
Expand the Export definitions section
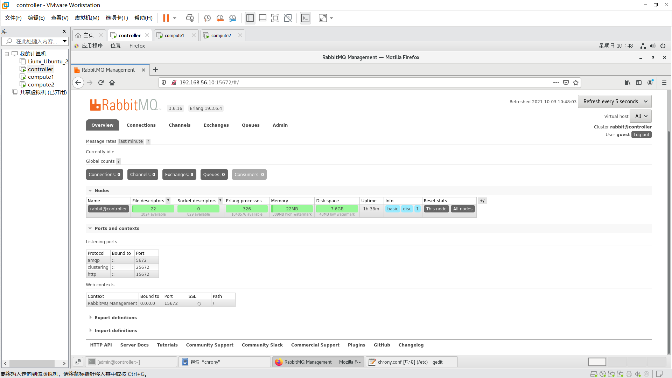tap(115, 318)
